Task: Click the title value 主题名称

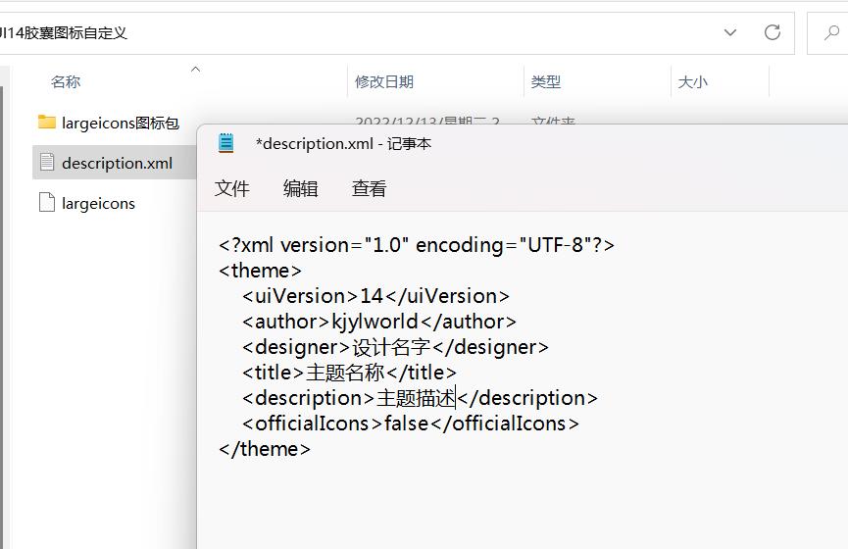Action: [345, 373]
